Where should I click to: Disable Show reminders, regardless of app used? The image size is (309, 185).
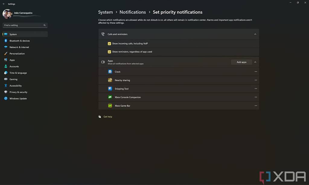(110, 51)
